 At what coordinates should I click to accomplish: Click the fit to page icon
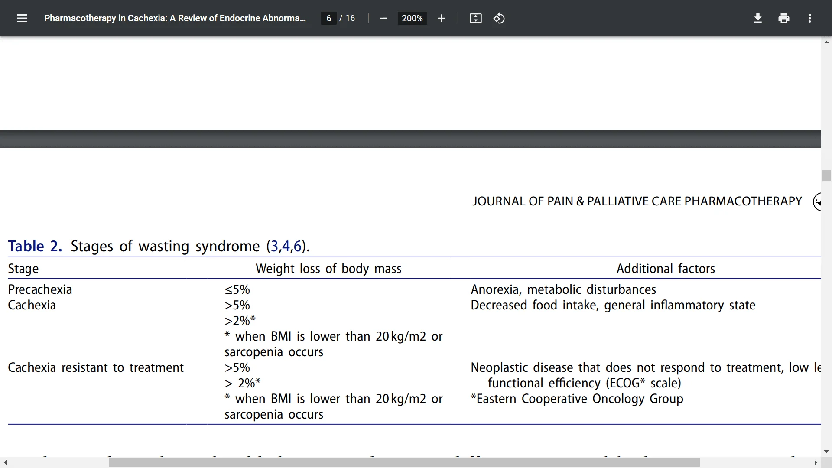[475, 18]
